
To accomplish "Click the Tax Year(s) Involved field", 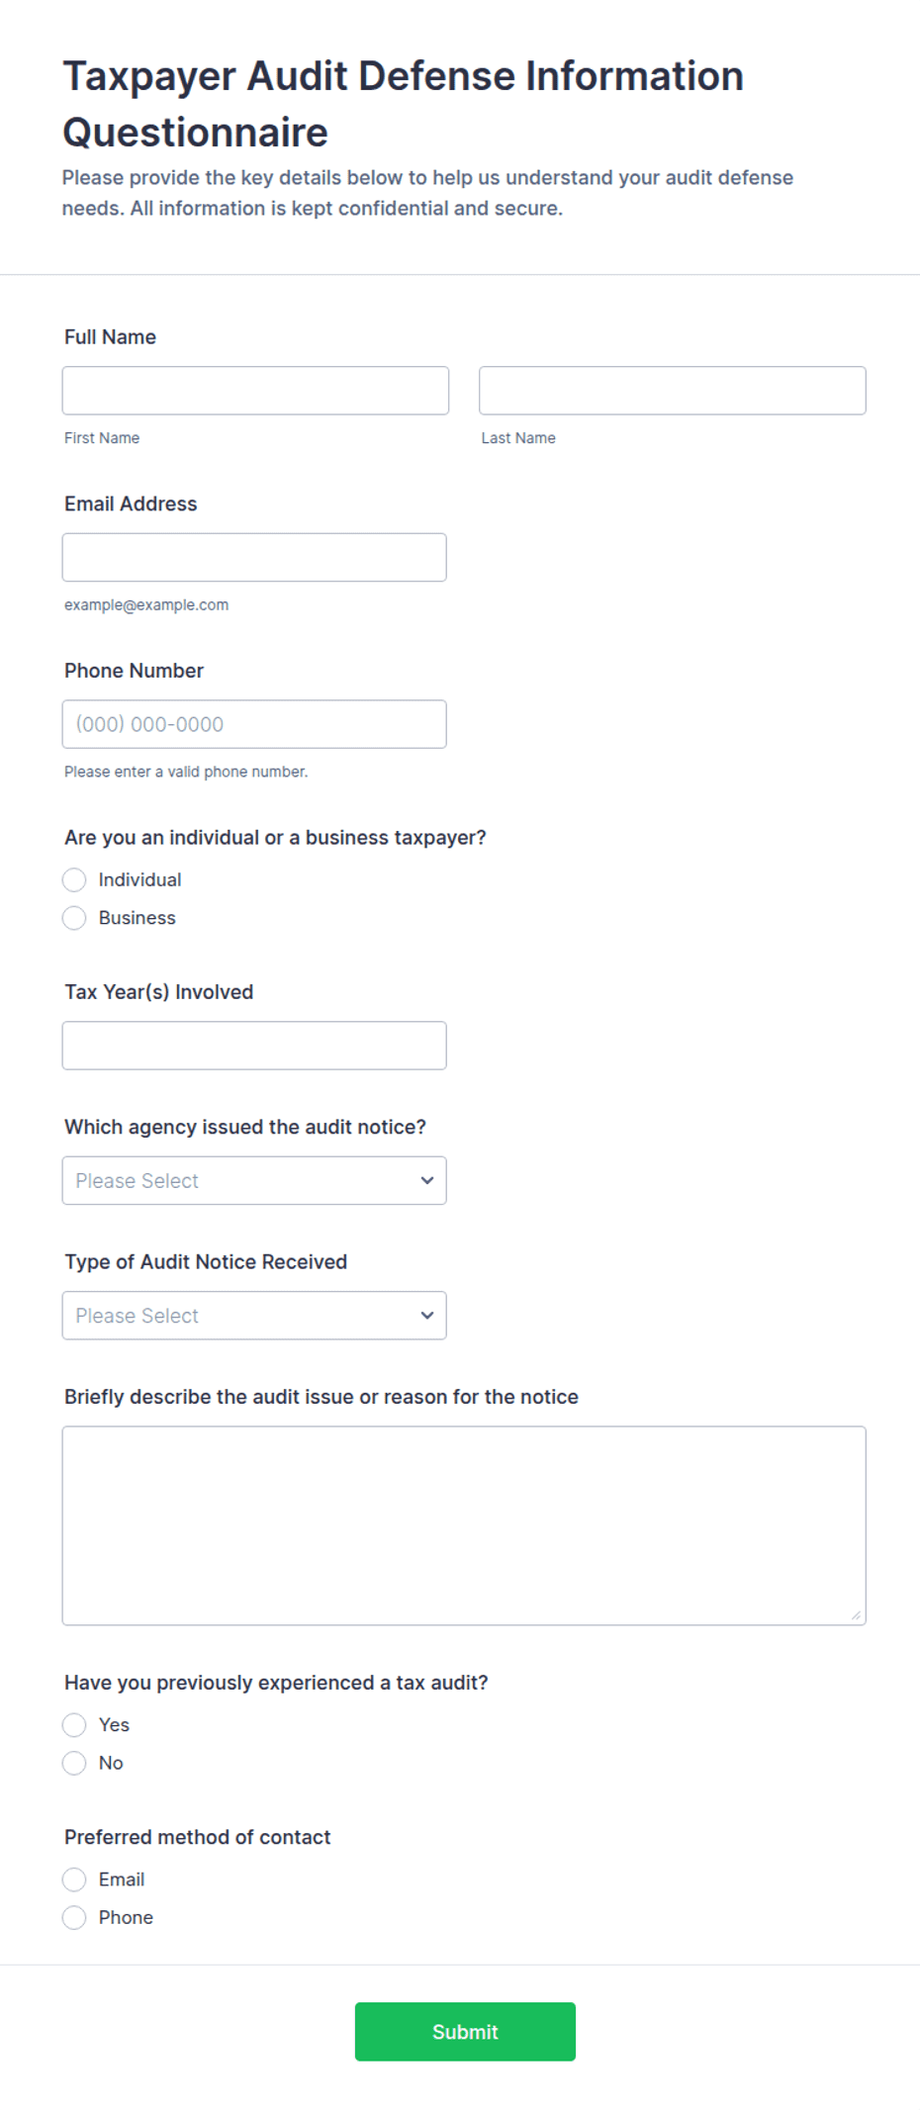I will click(x=254, y=1046).
